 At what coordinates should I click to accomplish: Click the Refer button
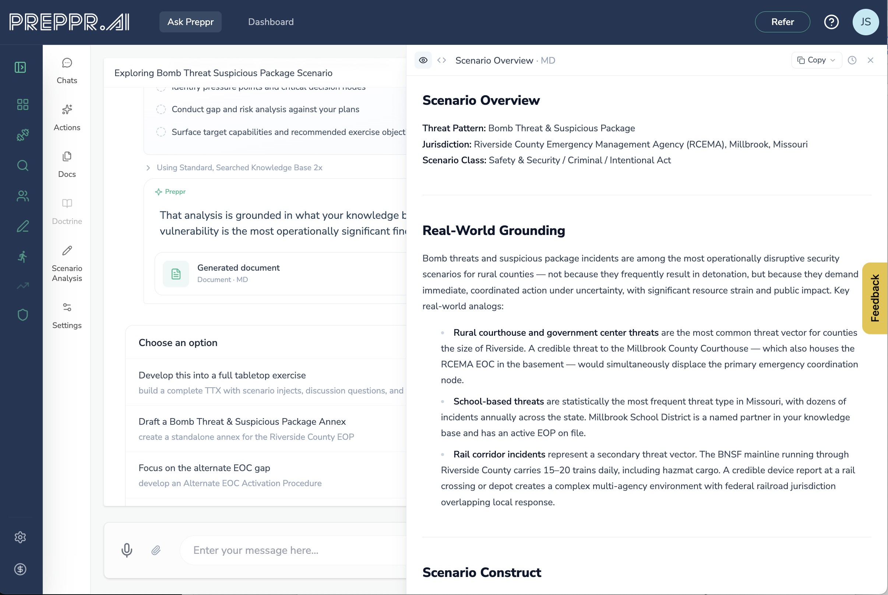782,22
